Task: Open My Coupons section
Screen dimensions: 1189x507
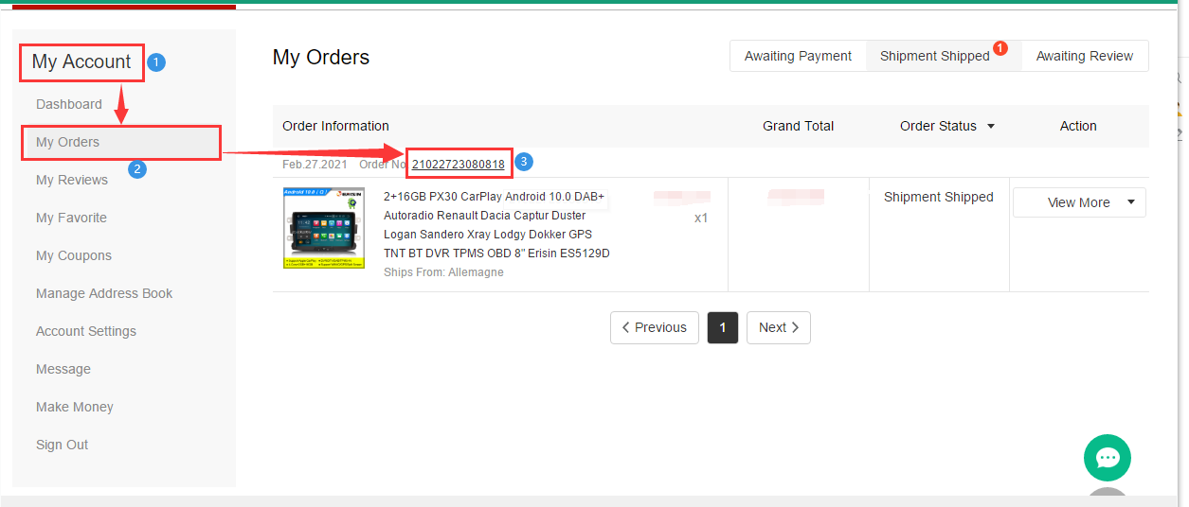Action: click(x=74, y=255)
